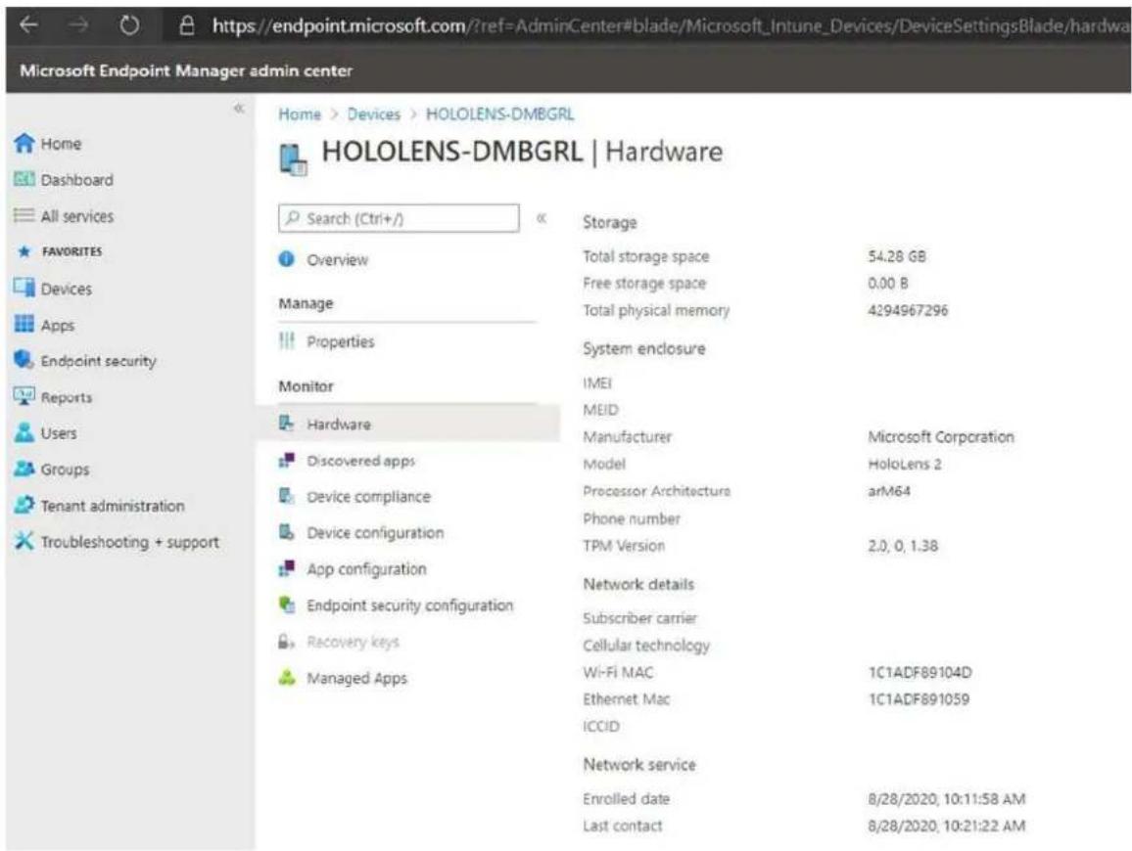Select the Hardware menu item
This screenshot has width=1132, height=851.
(x=408, y=424)
